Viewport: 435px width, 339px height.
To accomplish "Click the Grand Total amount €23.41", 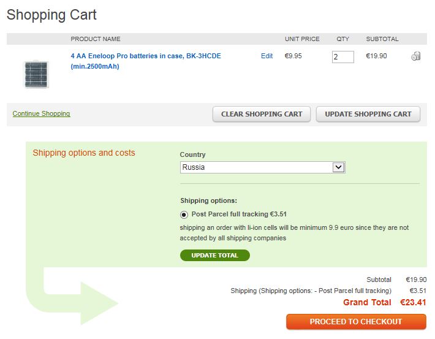I will pos(413,302).
